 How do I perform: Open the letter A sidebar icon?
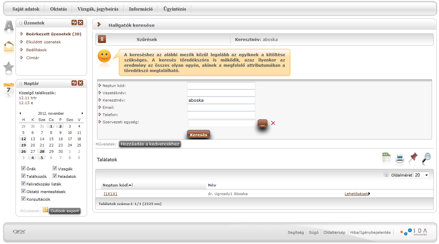click(9, 26)
